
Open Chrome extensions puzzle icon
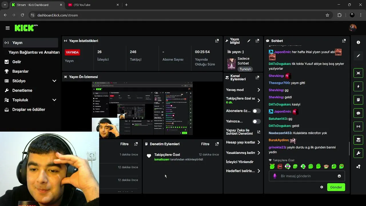click(340, 15)
